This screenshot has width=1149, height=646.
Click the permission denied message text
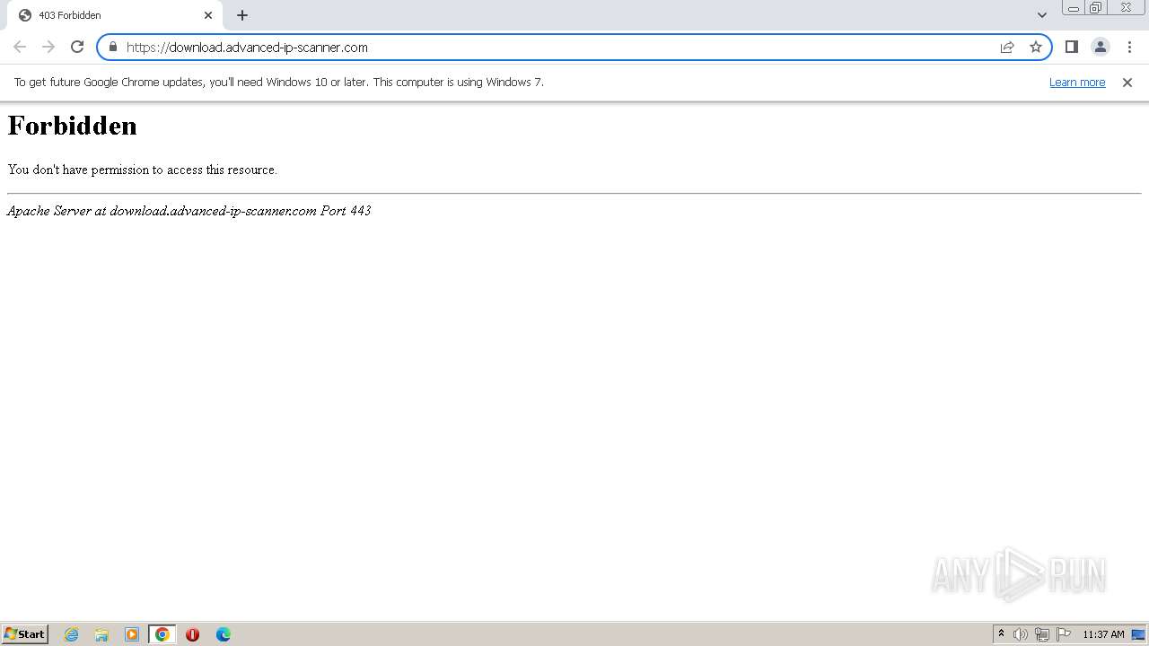coord(143,170)
